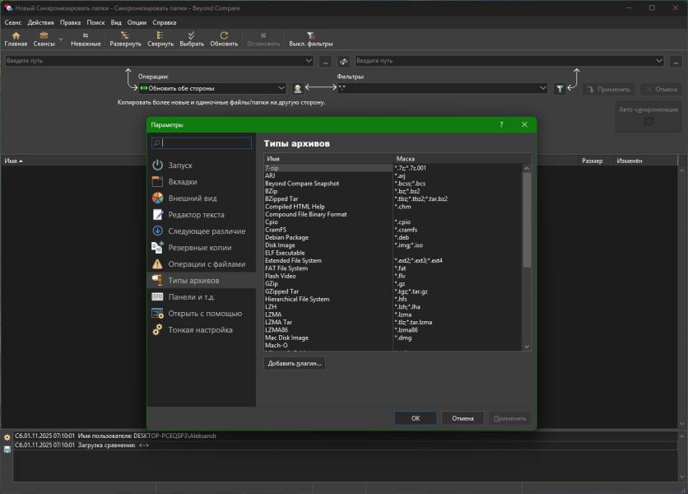Viewport: 688px width, 494px height.
Task: Select Тонкая настройка tweaks category
Action: pyautogui.click(x=200, y=330)
